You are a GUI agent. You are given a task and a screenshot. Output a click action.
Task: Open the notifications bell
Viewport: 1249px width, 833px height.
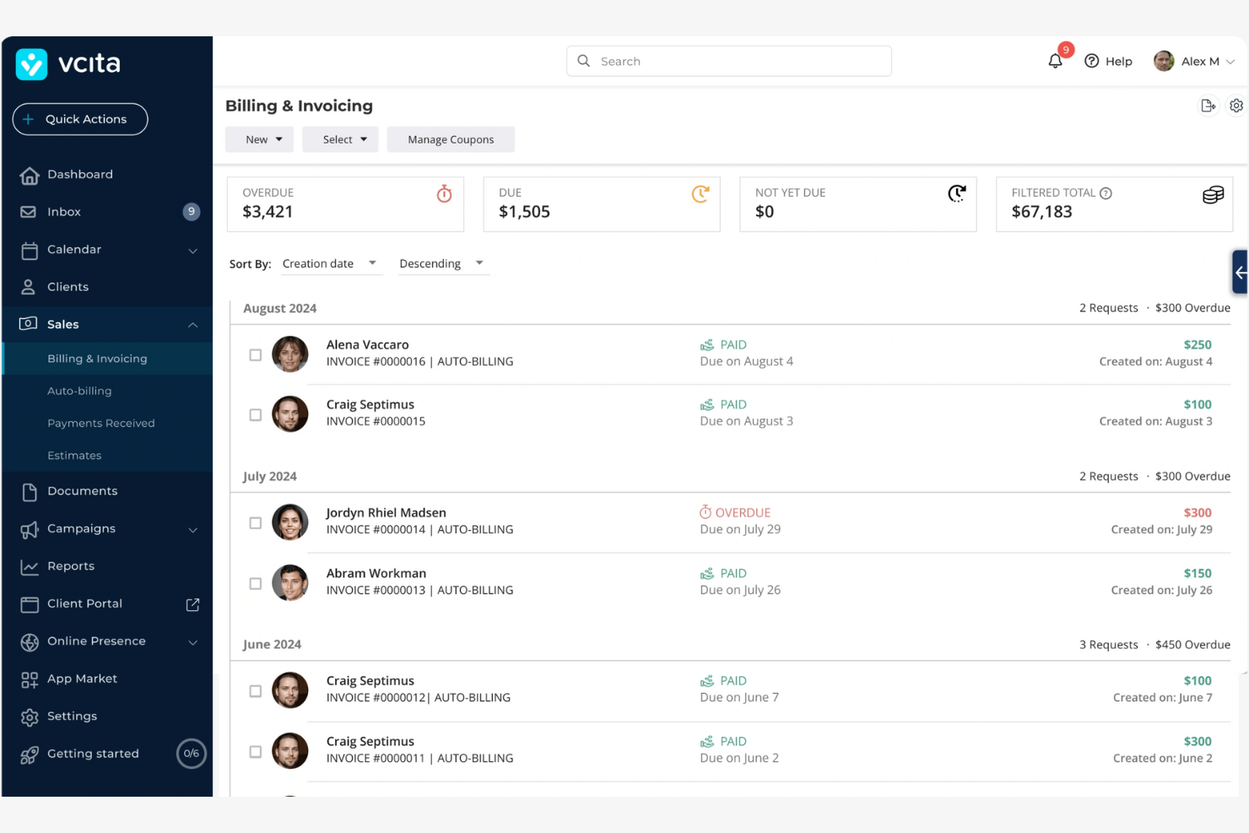tap(1054, 61)
